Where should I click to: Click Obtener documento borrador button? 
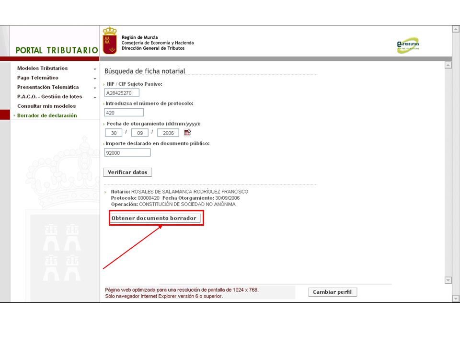pos(154,218)
